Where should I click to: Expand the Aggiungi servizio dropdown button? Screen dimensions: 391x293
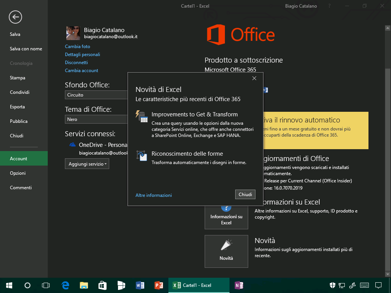87,164
